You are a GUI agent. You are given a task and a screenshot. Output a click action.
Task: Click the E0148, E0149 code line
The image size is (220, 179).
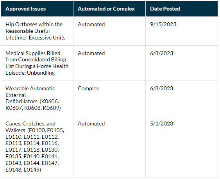pyautogui.click(x=23, y=170)
